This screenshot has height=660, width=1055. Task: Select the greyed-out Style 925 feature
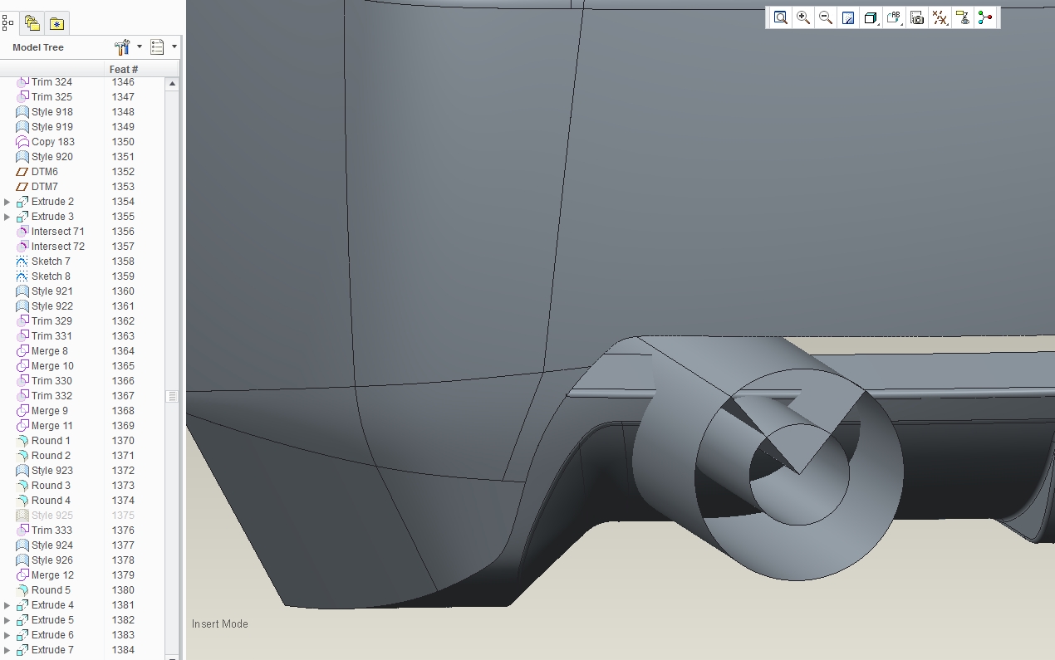coord(52,516)
